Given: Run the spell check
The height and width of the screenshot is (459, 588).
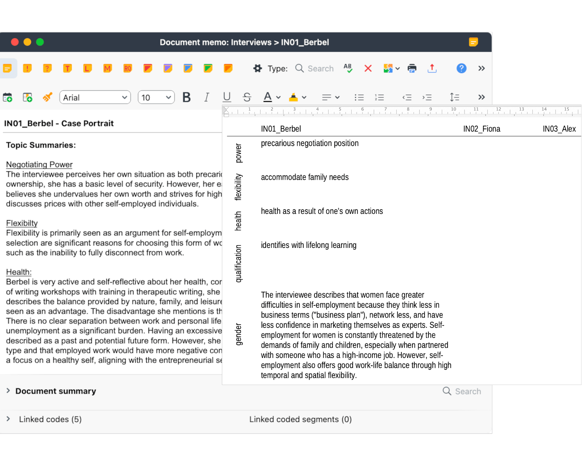Looking at the screenshot, I should coord(348,68).
